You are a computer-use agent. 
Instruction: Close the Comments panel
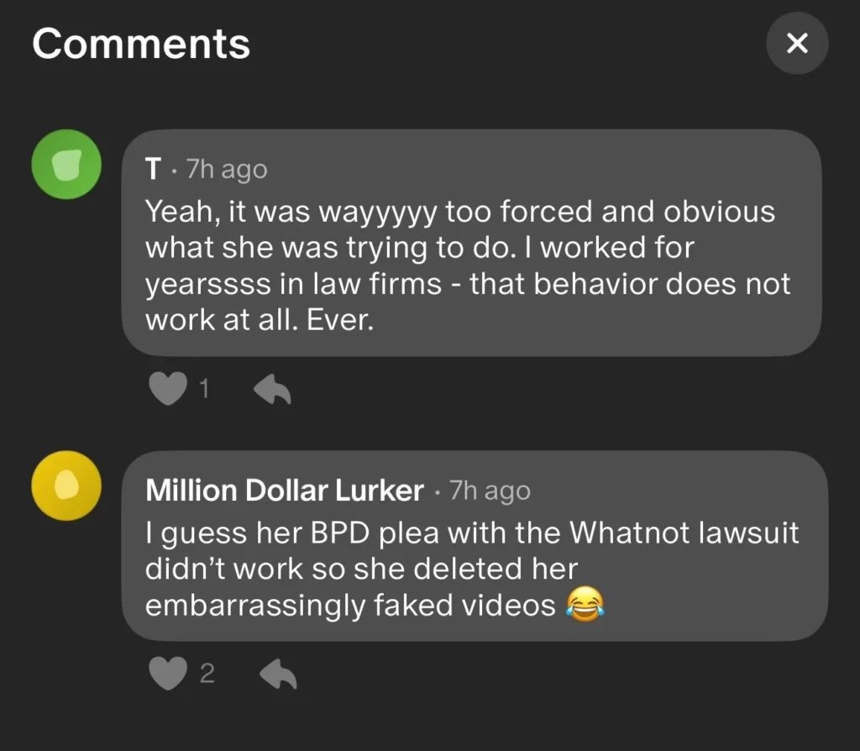coord(797,43)
